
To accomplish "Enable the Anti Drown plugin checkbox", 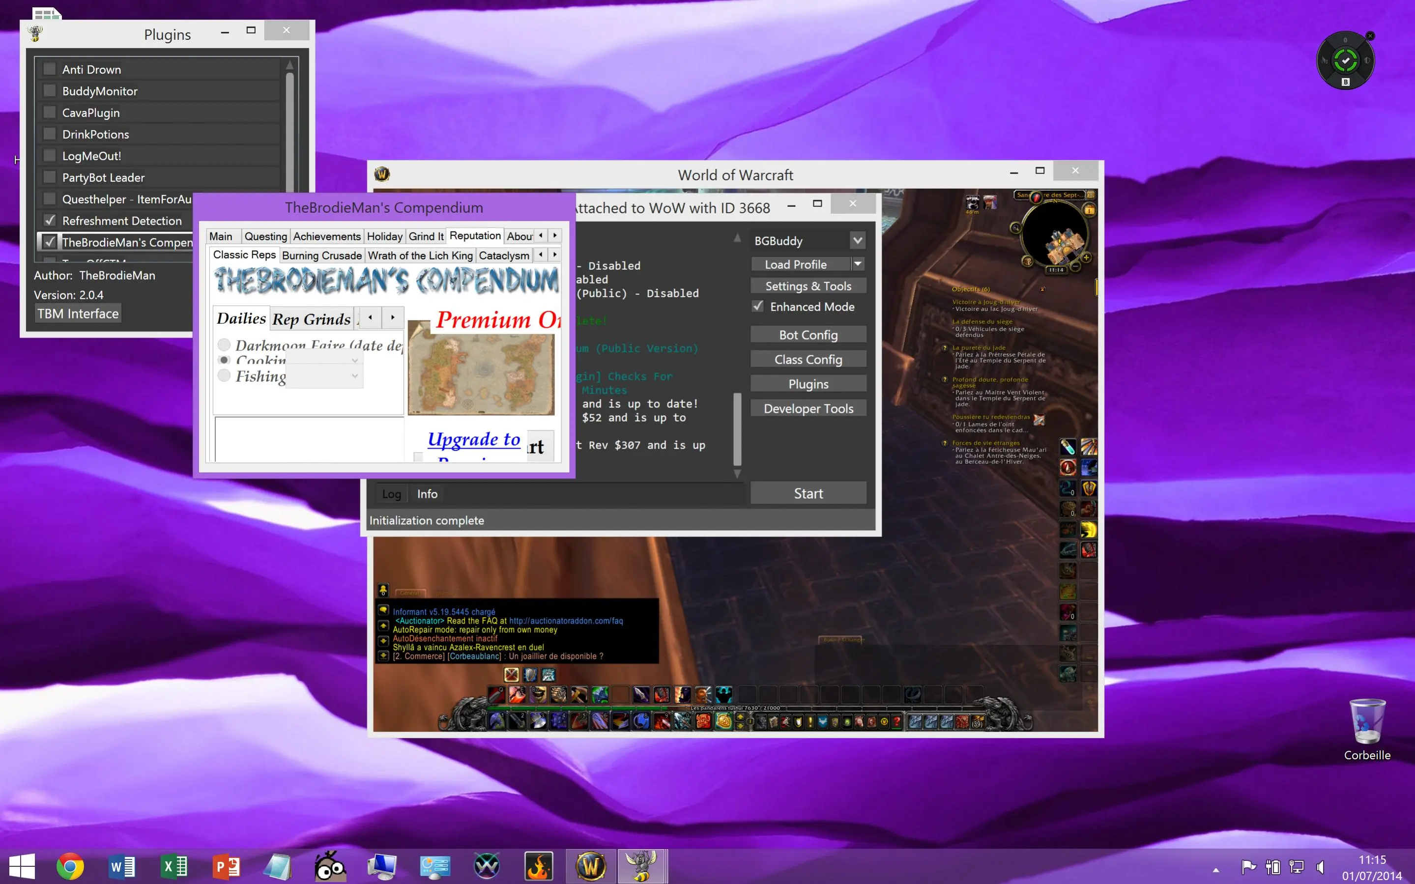I will [x=50, y=69].
